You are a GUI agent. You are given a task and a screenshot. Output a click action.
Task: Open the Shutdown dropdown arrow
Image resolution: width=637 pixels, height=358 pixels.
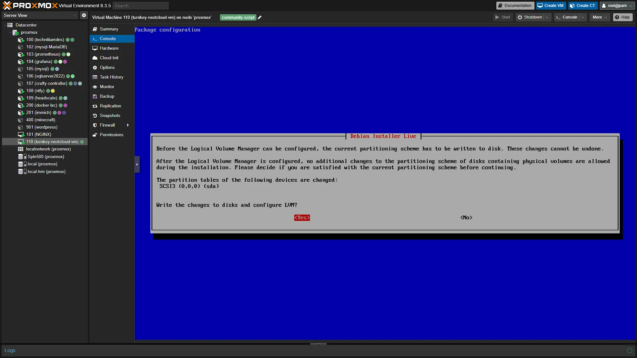click(547, 17)
